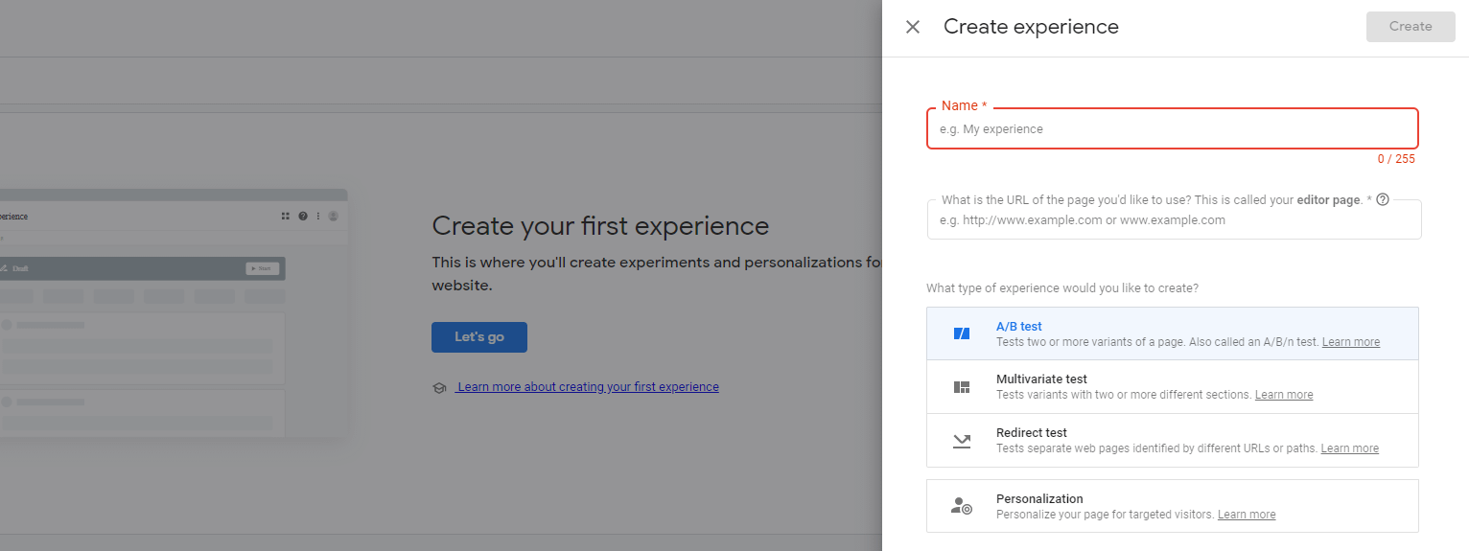Screen dimensions: 1469x551
Task: Click the "Create your first experience" heading
Action: click(600, 226)
